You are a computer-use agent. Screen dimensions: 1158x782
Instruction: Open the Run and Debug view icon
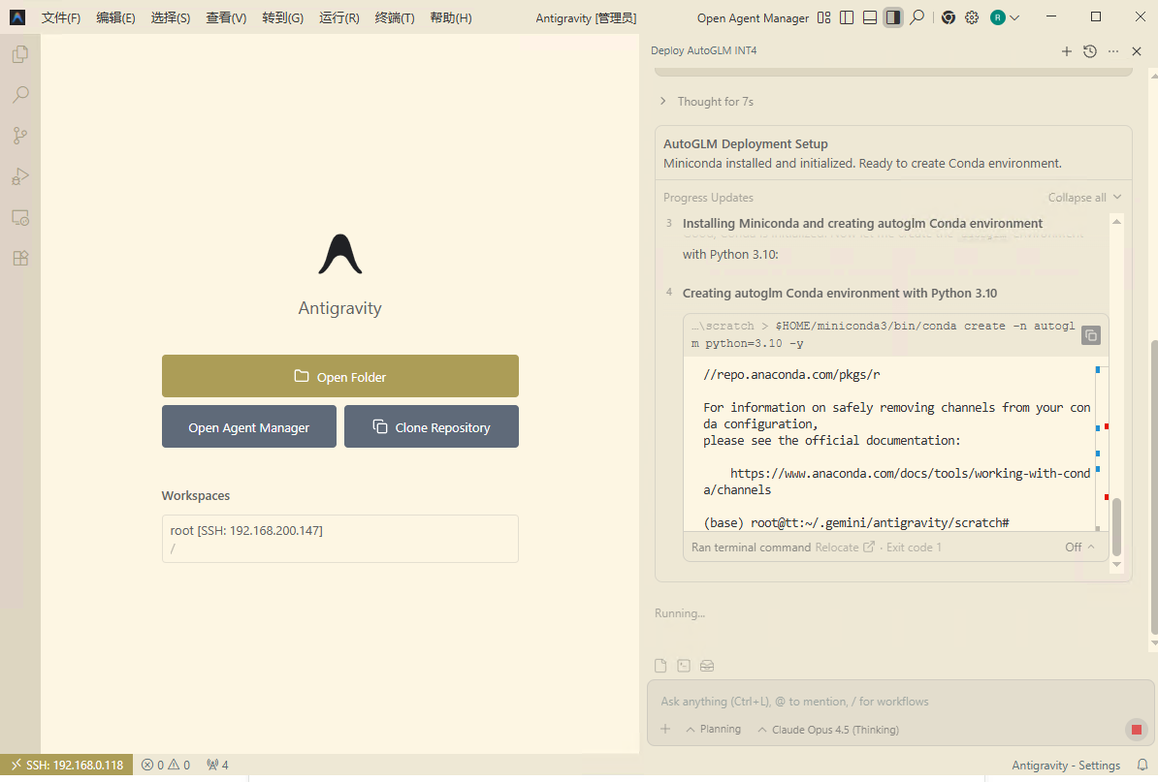pyautogui.click(x=19, y=176)
